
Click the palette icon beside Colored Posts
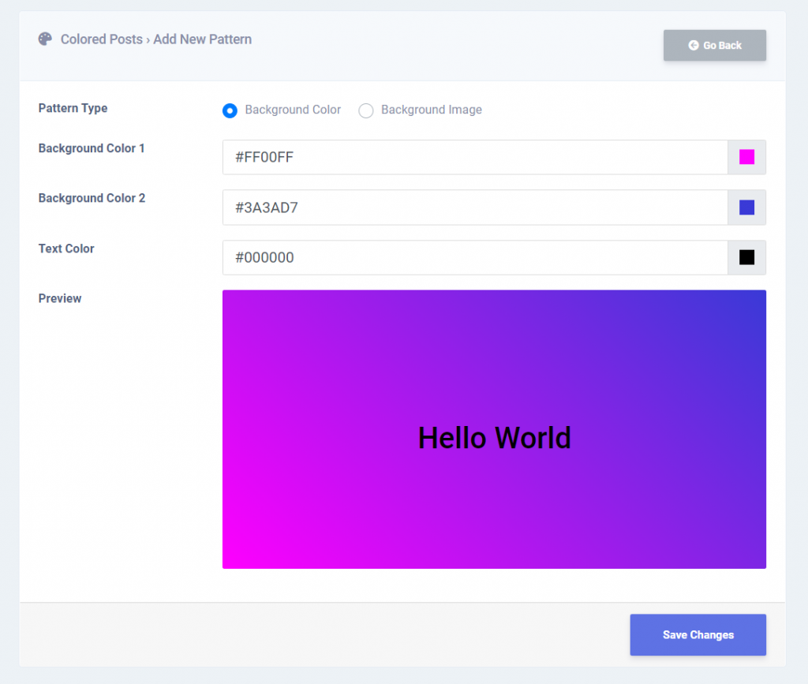(x=45, y=39)
